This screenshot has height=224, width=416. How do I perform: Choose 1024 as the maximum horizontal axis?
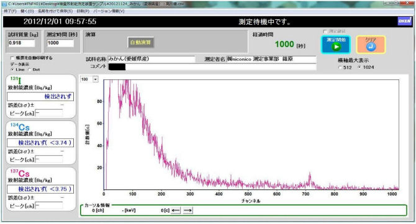pos(359,68)
